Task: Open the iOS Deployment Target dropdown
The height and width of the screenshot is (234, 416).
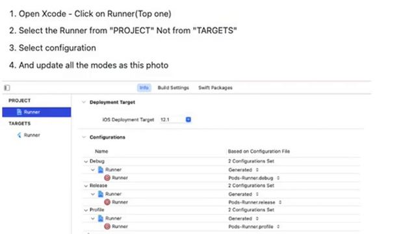Action: [188, 120]
